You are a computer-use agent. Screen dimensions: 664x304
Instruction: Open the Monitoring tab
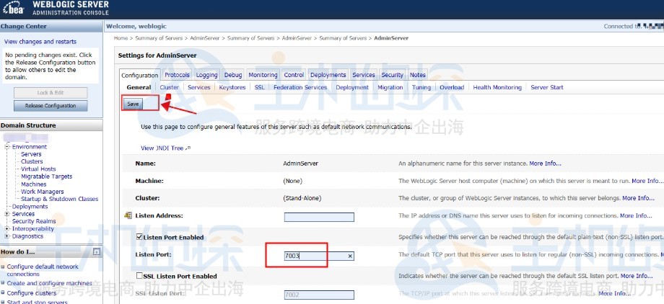263,75
